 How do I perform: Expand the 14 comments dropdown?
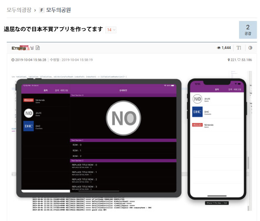111,30
